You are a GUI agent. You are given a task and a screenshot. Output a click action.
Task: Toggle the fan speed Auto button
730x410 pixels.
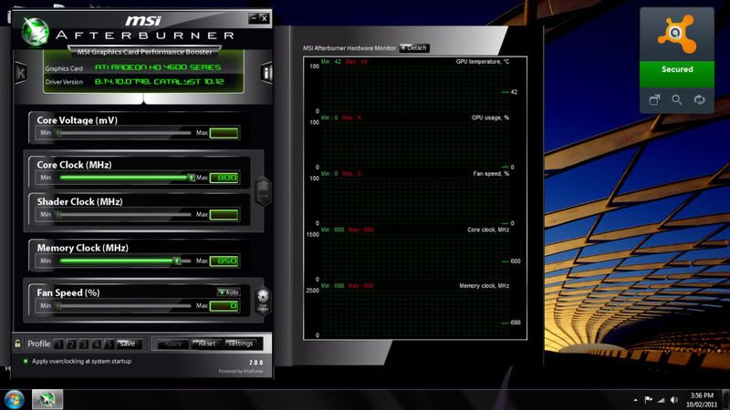click(x=227, y=292)
